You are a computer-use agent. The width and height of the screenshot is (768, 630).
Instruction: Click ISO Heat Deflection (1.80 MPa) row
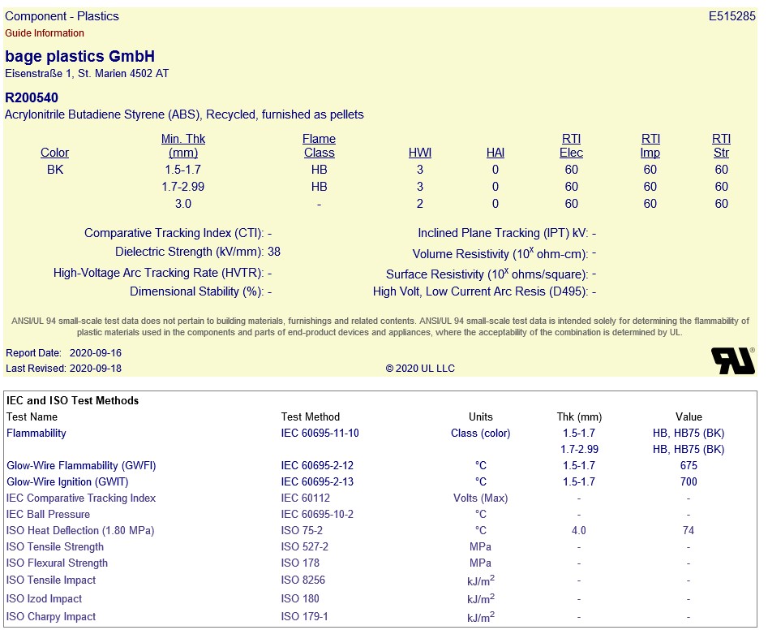pyautogui.click(x=380, y=530)
